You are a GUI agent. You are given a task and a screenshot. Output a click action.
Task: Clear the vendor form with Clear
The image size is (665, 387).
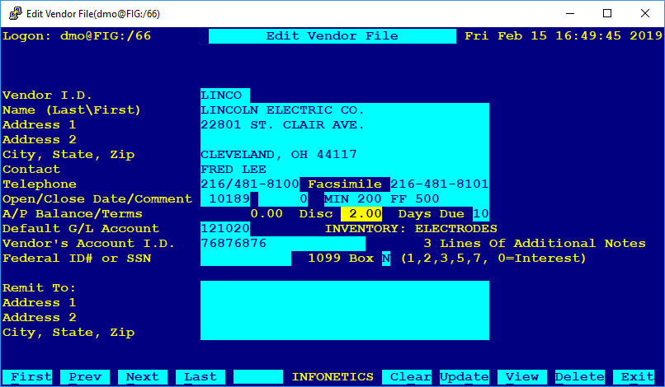(407, 377)
